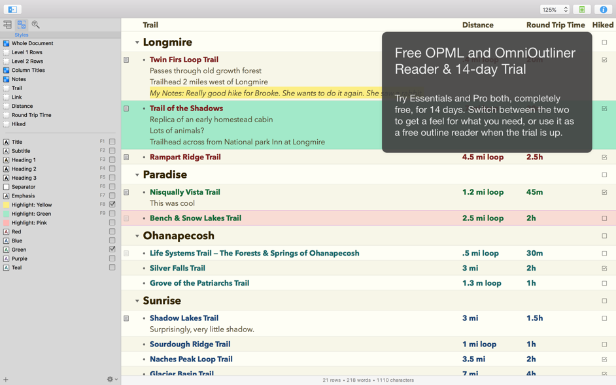Add a new style with plus button
Screen dimensions: 616x385
[6, 379]
